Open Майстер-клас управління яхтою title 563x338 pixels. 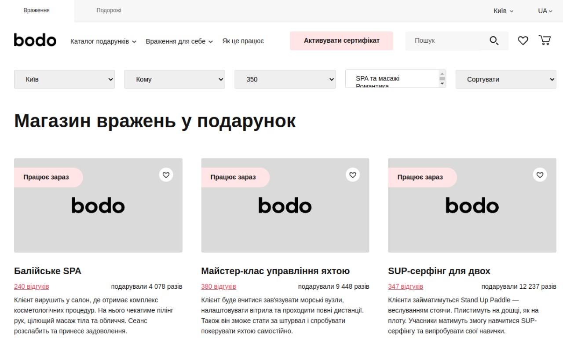tap(275, 271)
